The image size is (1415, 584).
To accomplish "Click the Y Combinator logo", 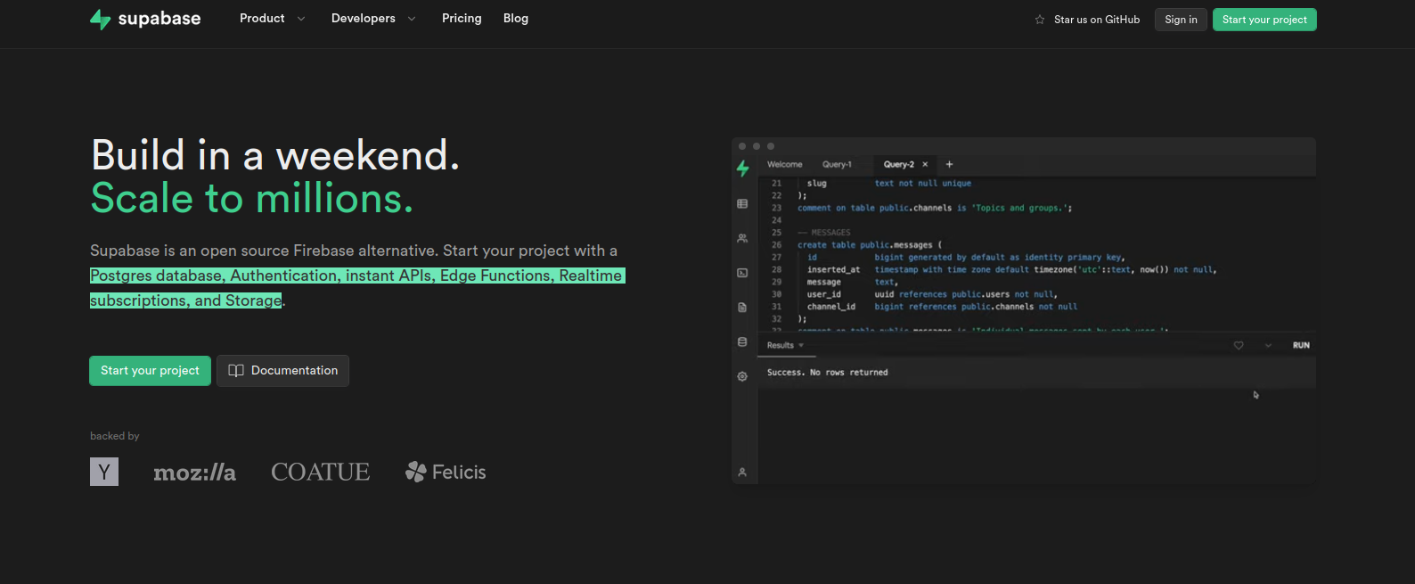I will [104, 472].
